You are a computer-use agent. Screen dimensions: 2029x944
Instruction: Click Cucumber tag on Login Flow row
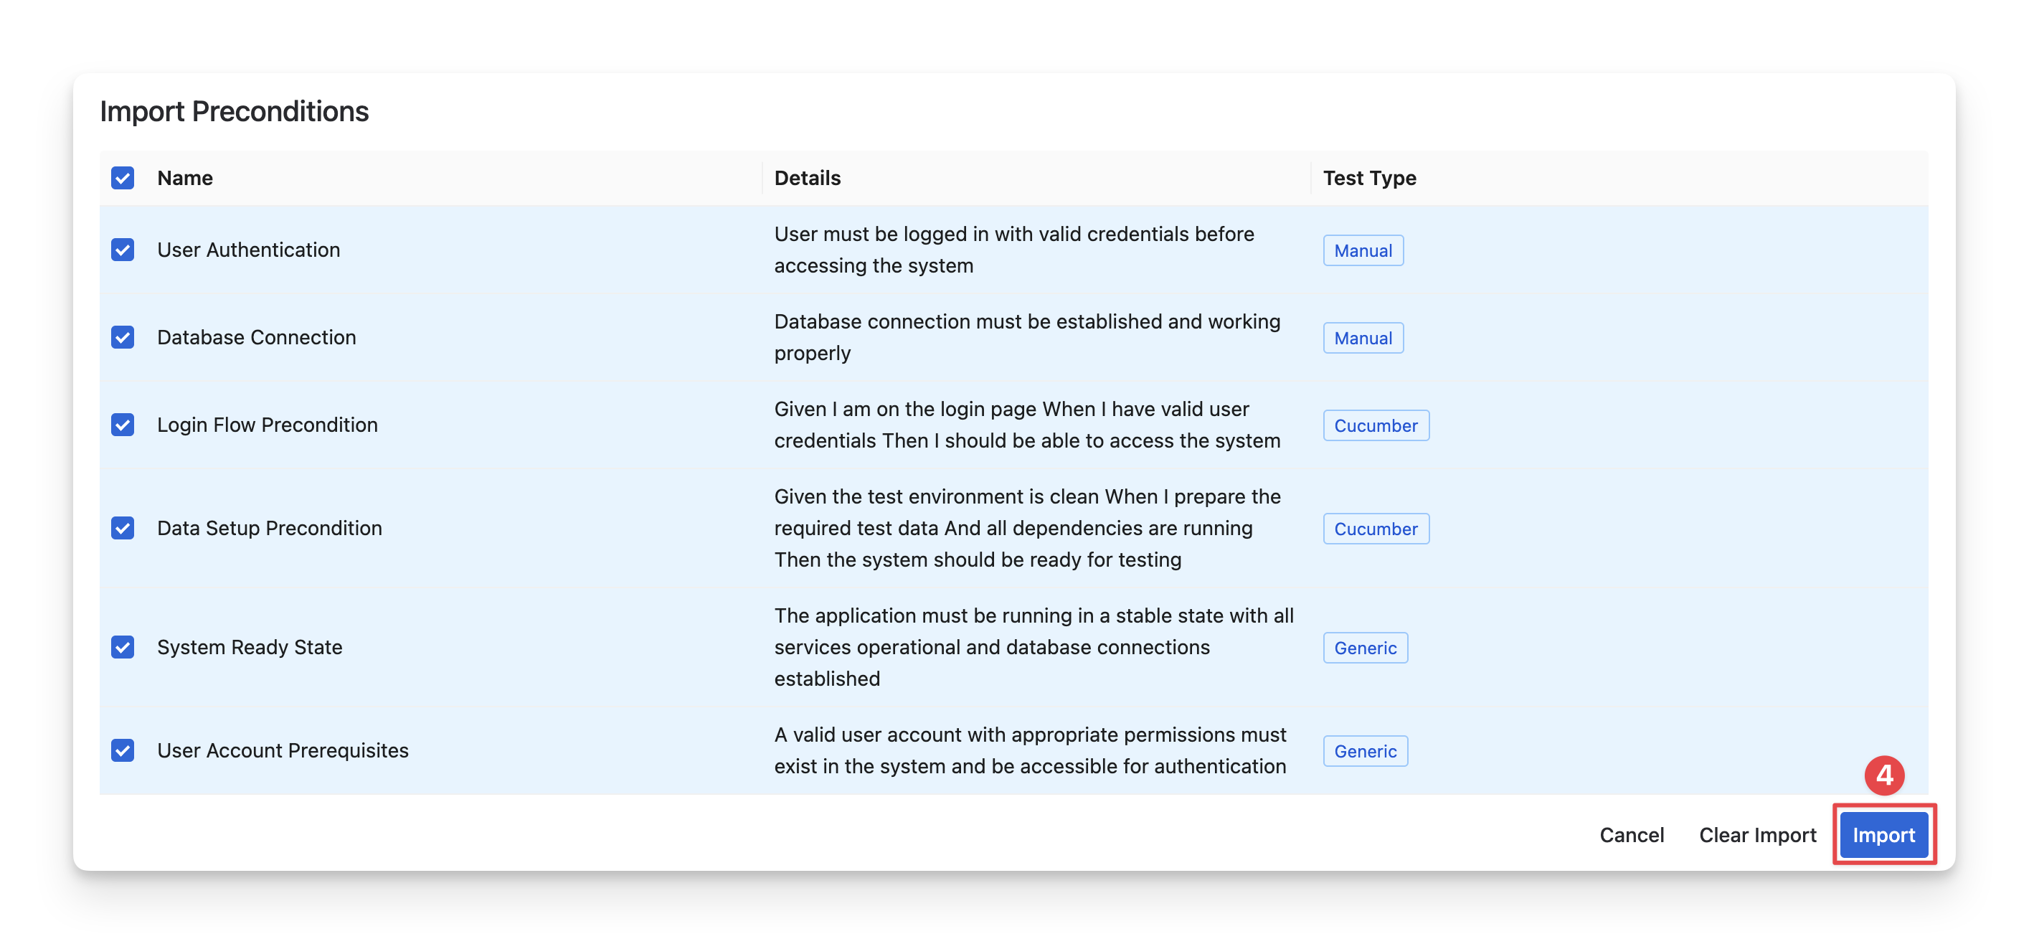1375,425
